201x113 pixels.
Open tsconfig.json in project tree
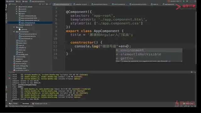pos(22,54)
